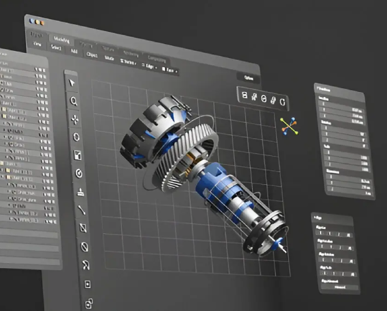The width and height of the screenshot is (387, 311).
Task: Open the Select menu
Action: (x=56, y=47)
